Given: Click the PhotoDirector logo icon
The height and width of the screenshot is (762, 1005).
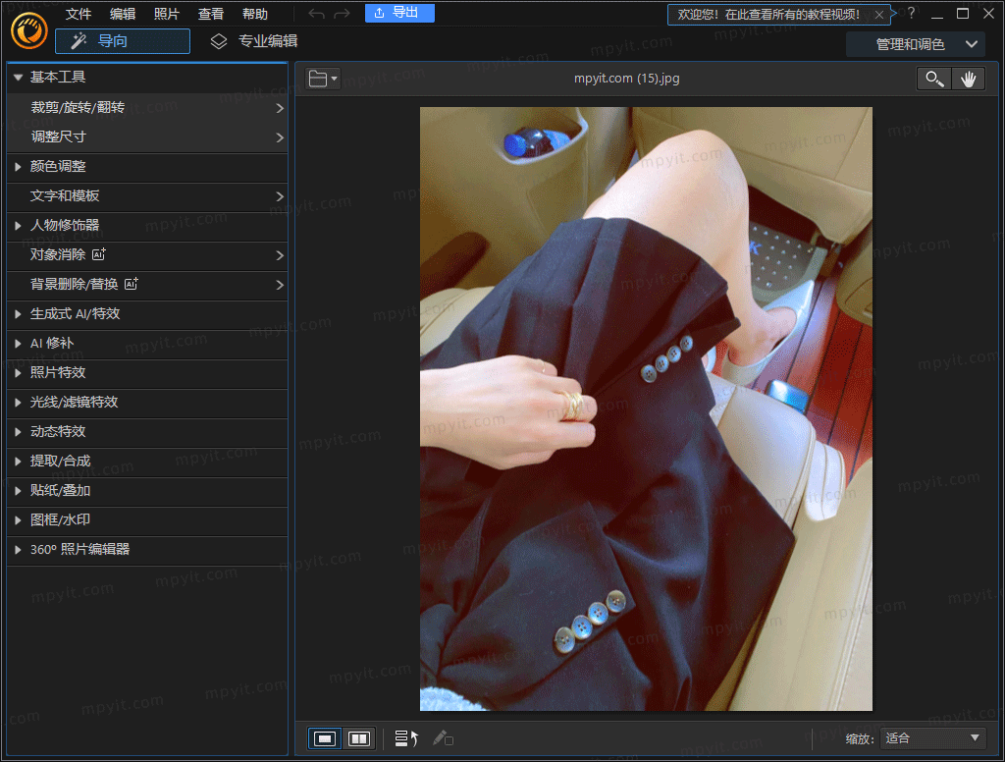Looking at the screenshot, I should 28,30.
